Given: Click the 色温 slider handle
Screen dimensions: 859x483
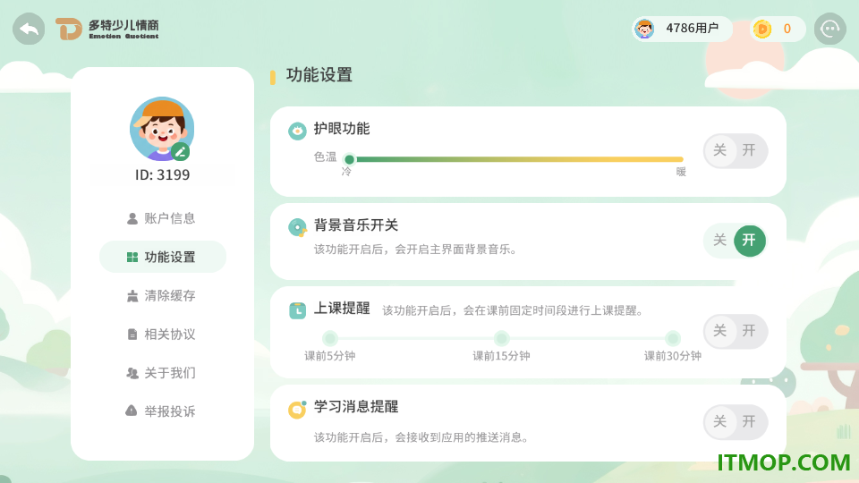Looking at the screenshot, I should pyautogui.click(x=350, y=159).
